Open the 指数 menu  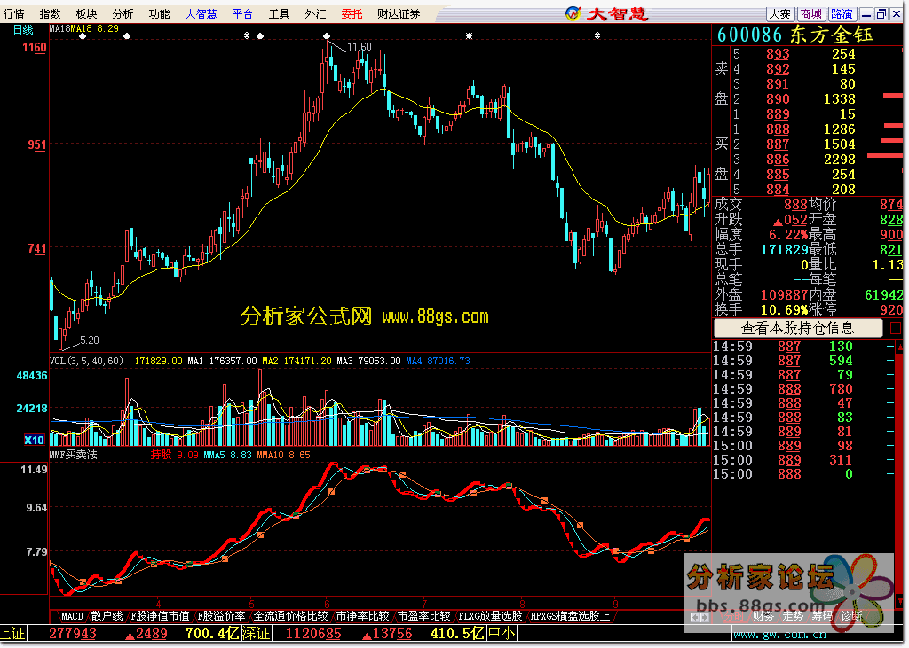coord(50,14)
